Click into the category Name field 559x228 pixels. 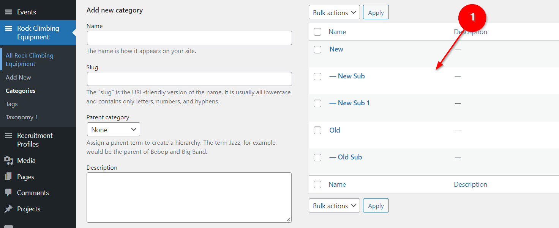(x=189, y=38)
